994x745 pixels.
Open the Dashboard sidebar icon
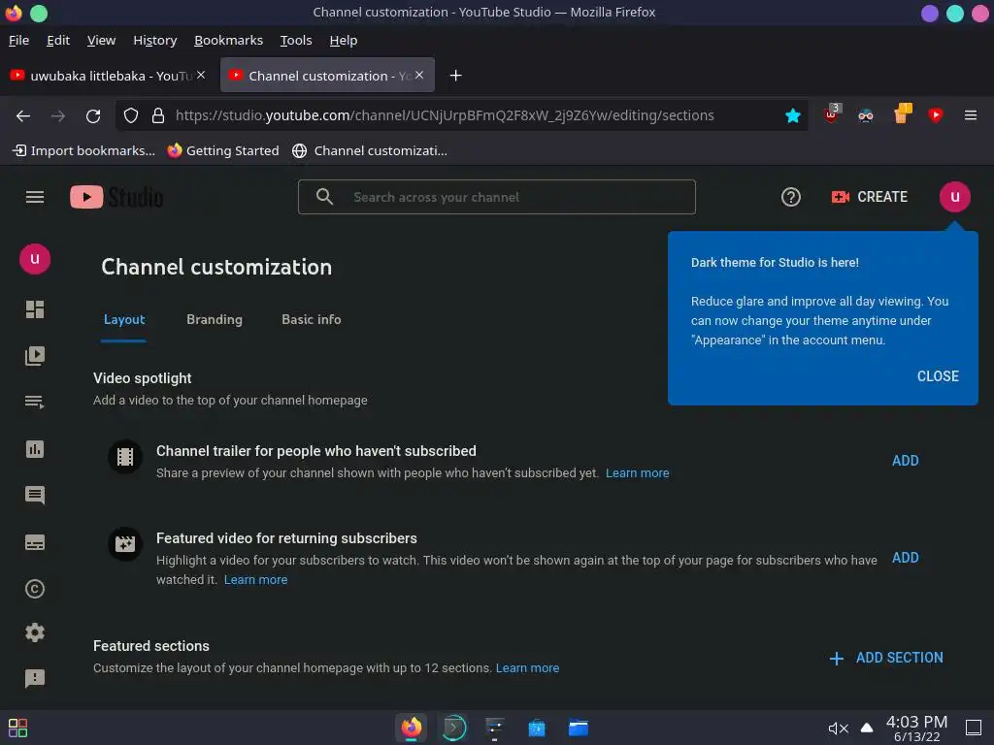tap(35, 309)
